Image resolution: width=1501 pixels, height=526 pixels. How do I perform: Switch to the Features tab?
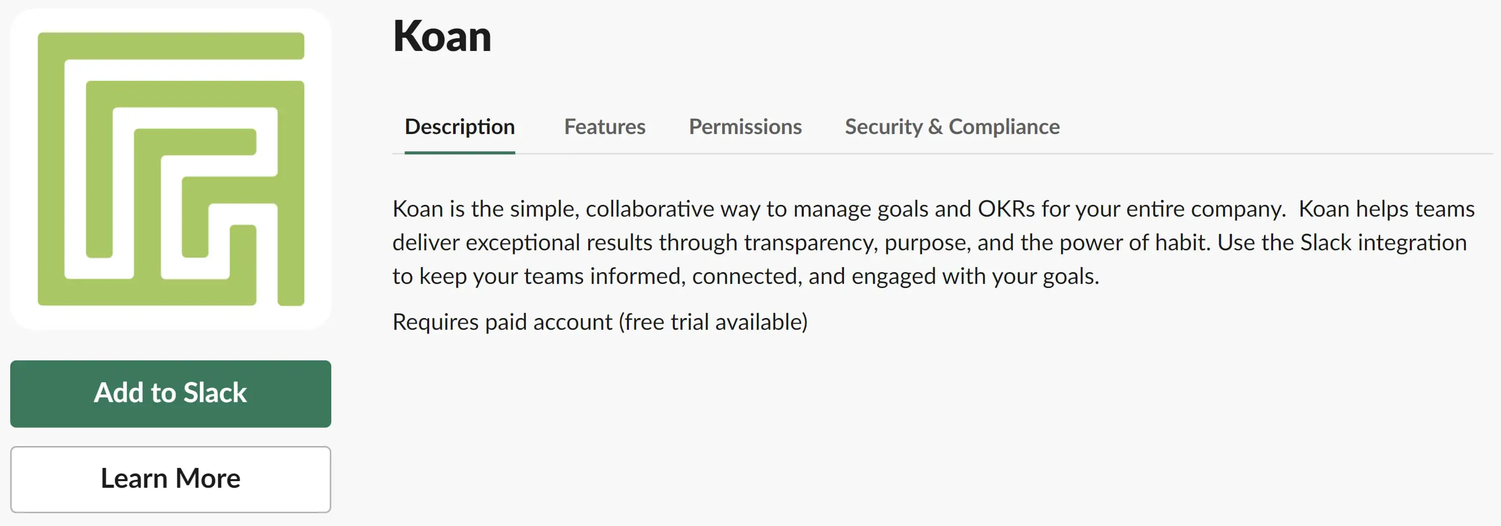point(604,127)
